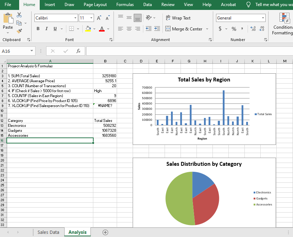Apply the yellow fill color bucket
The width and height of the screenshot is (293, 237).
tap(88, 29)
